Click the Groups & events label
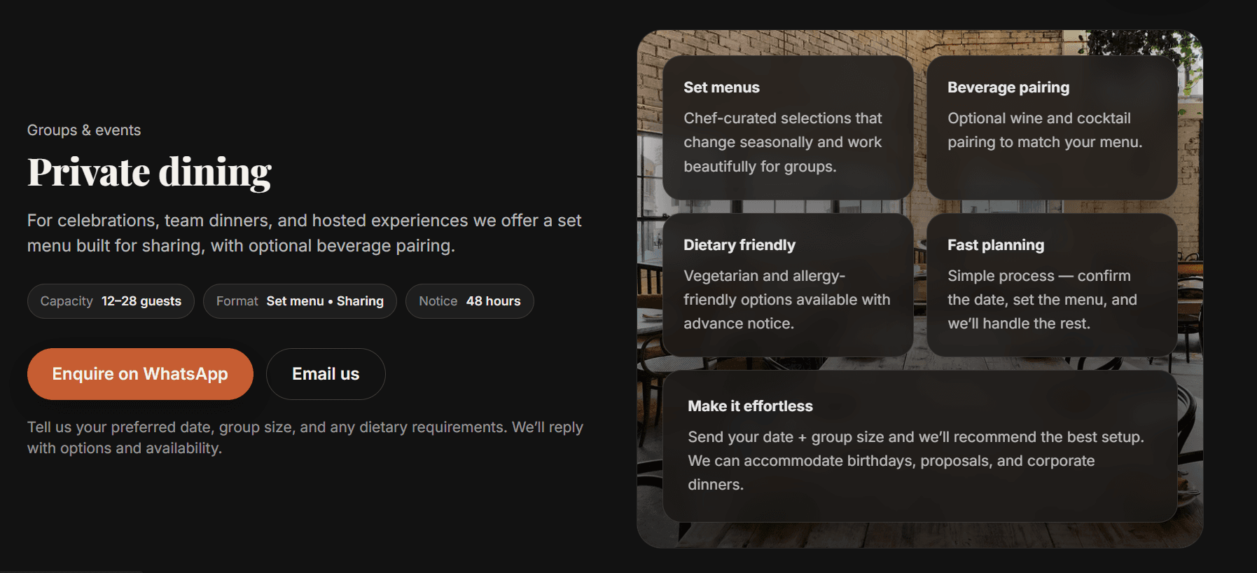This screenshot has width=1257, height=573. tap(84, 130)
